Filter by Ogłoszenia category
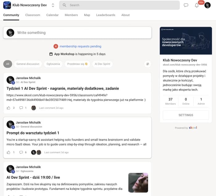The width and height of the screenshot is (216, 196). click(x=53, y=64)
